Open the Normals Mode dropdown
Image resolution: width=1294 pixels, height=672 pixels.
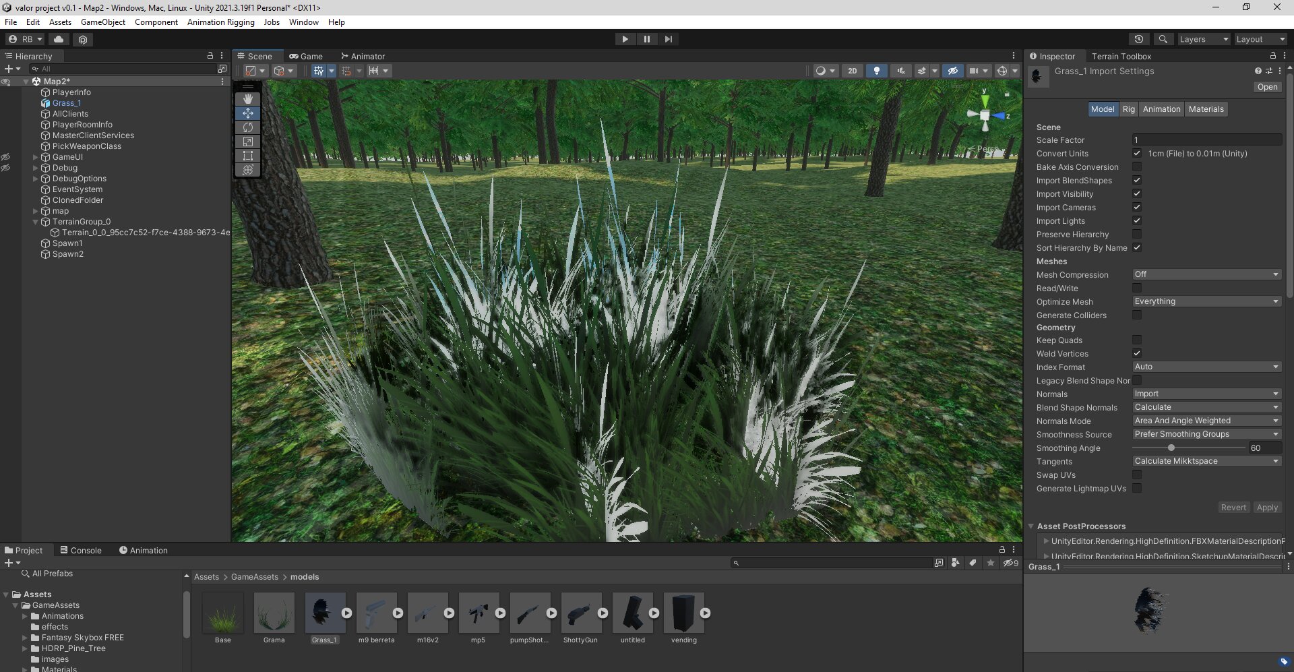point(1206,420)
